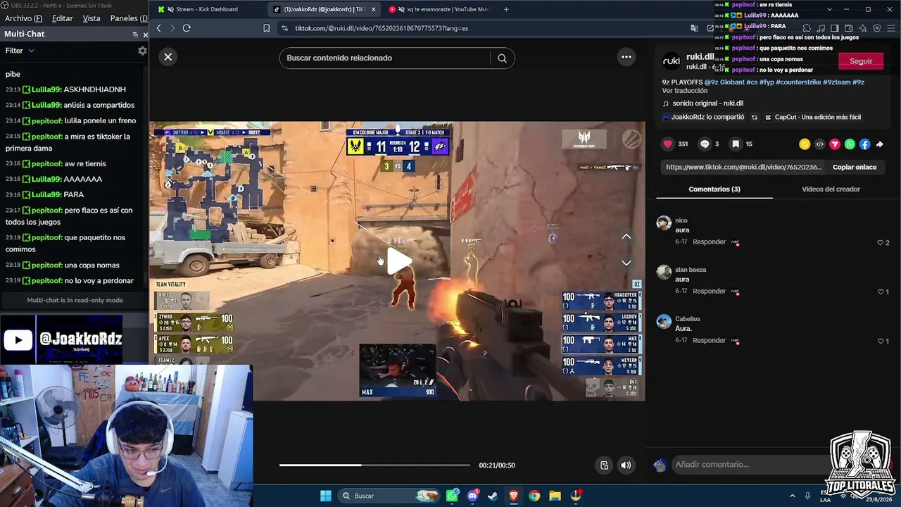Open nico's profile picture
Screen dimensions: 901x507
click(664, 223)
